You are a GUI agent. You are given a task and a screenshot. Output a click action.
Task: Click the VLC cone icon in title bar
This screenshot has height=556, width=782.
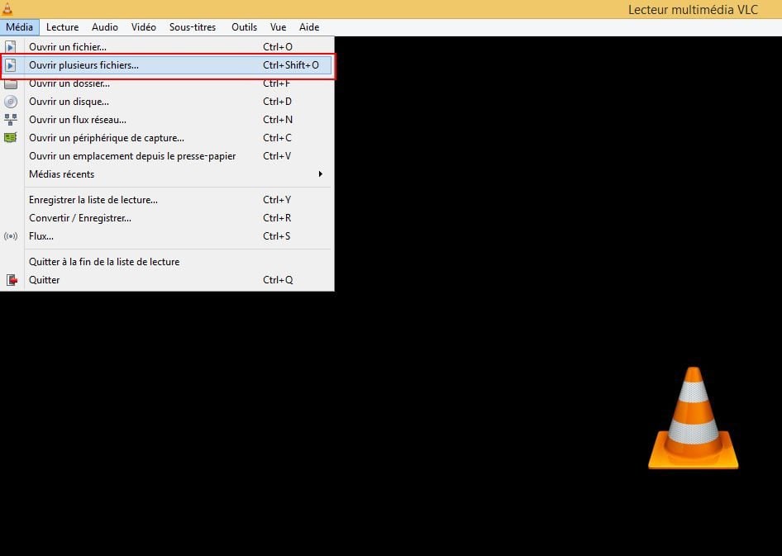pos(7,8)
